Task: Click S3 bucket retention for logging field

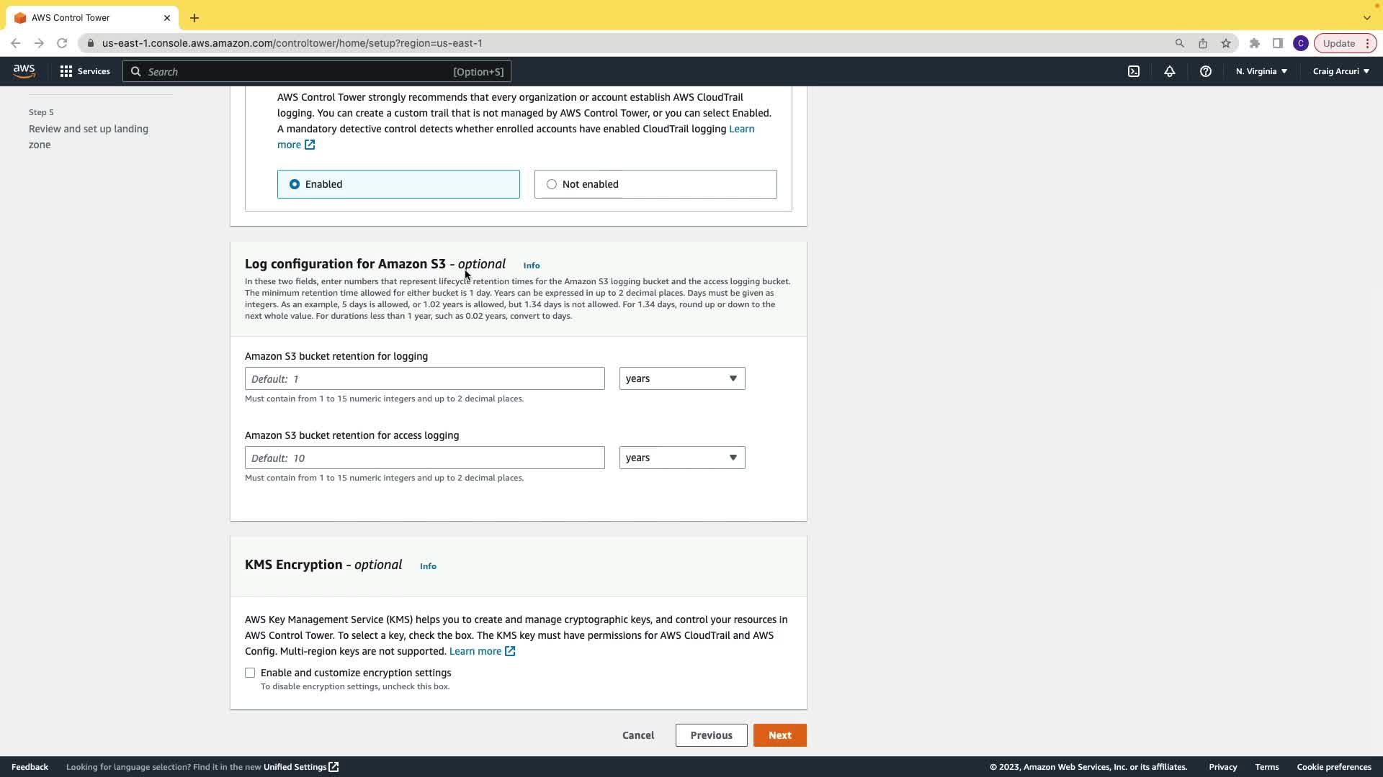Action: 424,378
